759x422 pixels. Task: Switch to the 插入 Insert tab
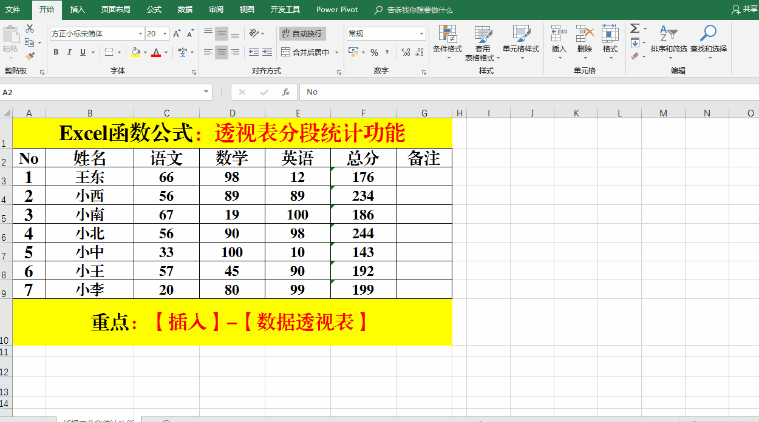[78, 10]
